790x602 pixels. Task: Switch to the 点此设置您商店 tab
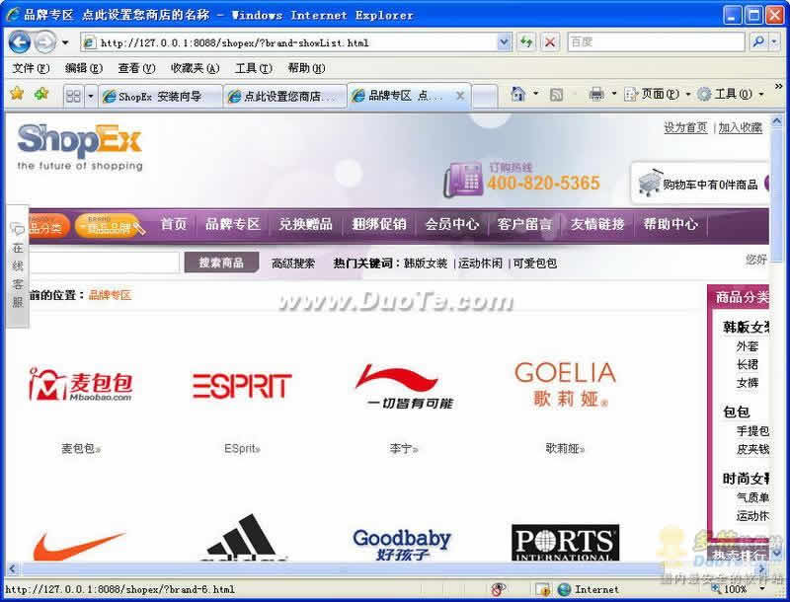point(284,96)
